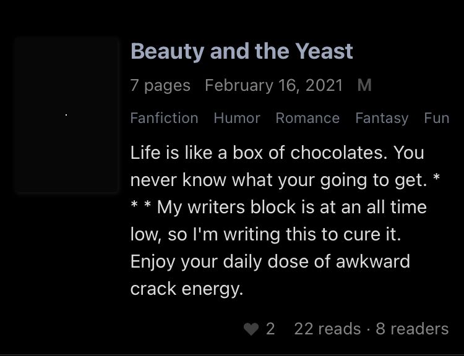
Task: View the 22 reads statistic
Action: tap(327, 329)
